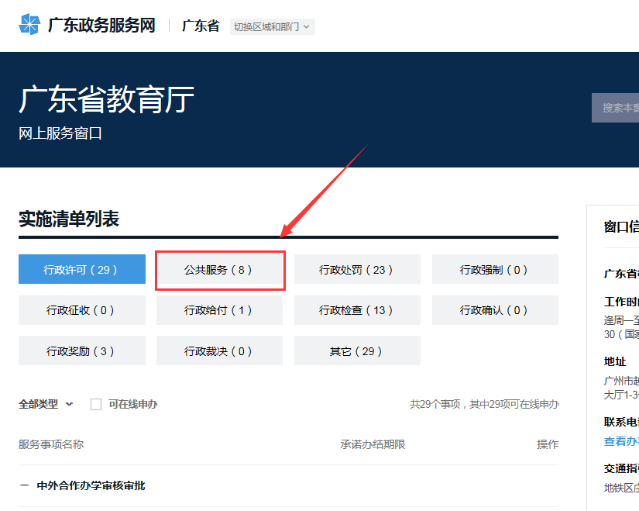Switch to the 行政确认 (0) tab
639x511 pixels.
[x=495, y=310]
